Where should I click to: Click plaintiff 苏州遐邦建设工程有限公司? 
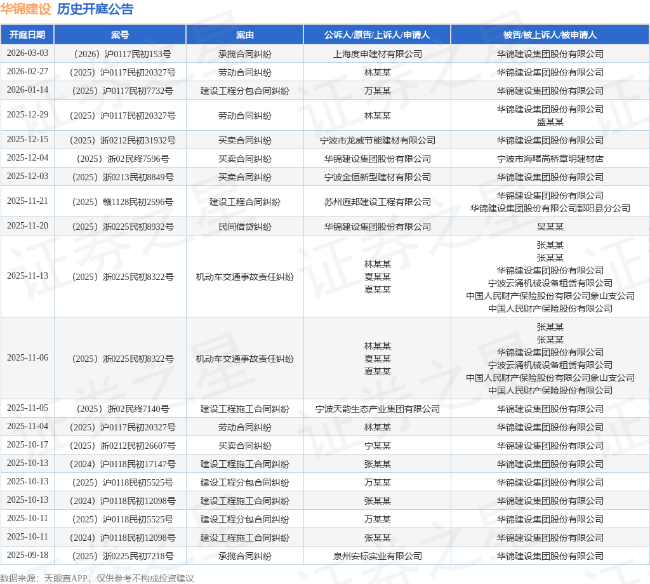(x=377, y=202)
